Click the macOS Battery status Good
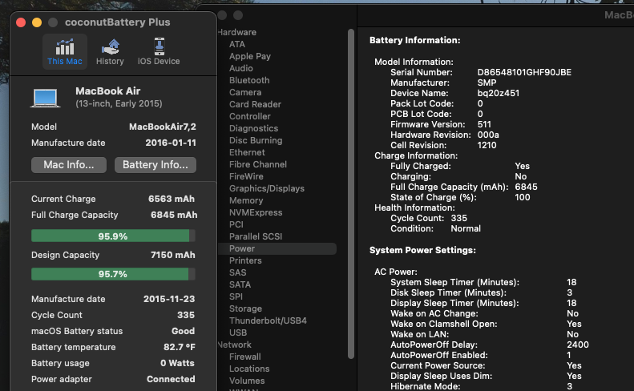This screenshot has height=391, width=634. [x=184, y=331]
